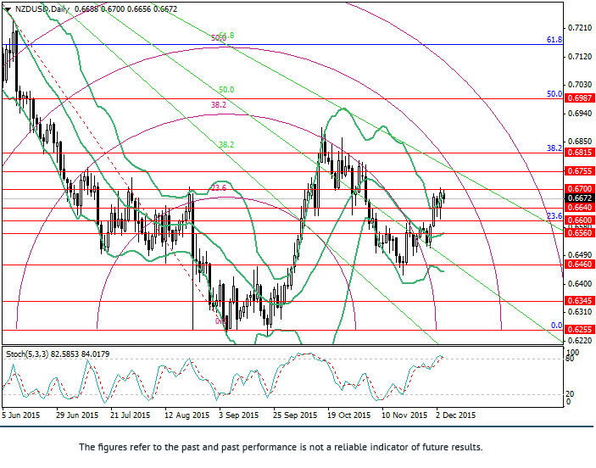Click the 21 Jul 2015 date label
596x468 pixels.
[x=130, y=415]
